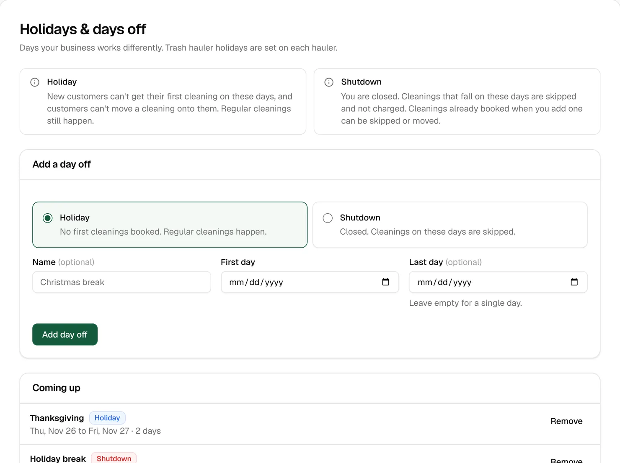
Task: Remove the Thanksgiving day off
Action: [x=566, y=421]
